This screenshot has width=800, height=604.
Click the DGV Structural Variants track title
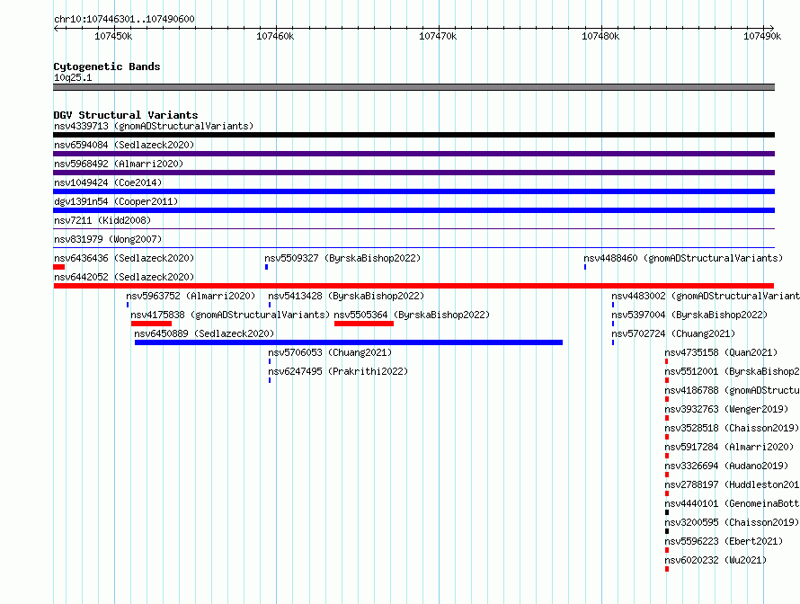(126, 115)
